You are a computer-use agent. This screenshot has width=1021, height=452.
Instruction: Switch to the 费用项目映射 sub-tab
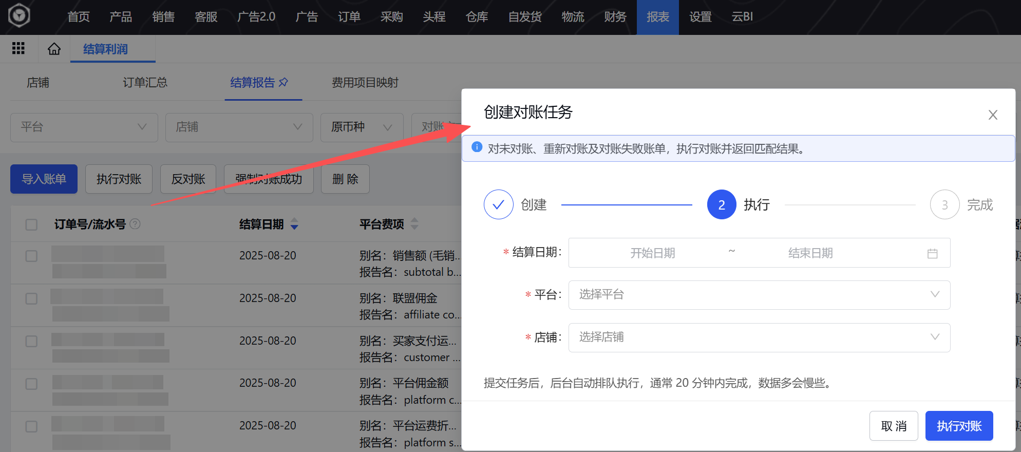(x=365, y=83)
